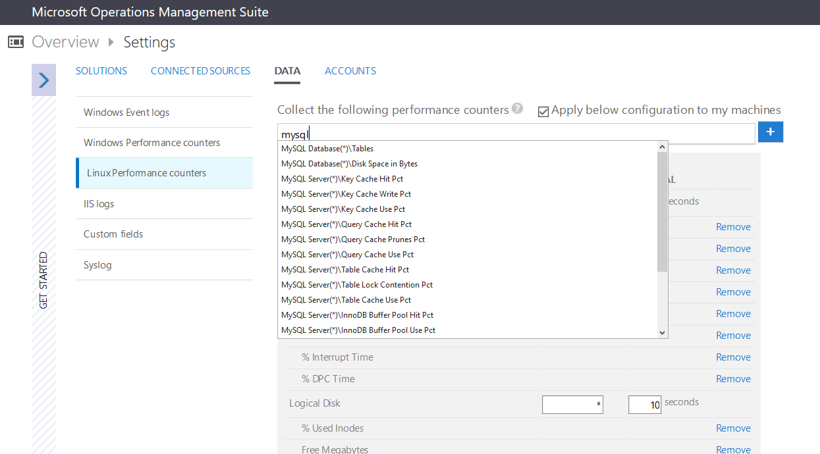Image resolution: width=820 pixels, height=454 pixels.
Task: Choose MySQL Database(*)\Tables suggestion
Action: tap(468, 149)
